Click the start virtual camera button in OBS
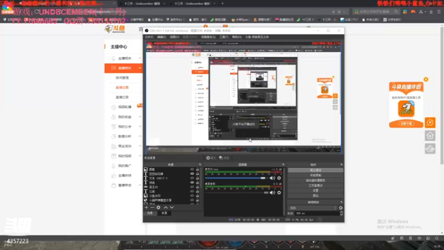 pos(315,180)
